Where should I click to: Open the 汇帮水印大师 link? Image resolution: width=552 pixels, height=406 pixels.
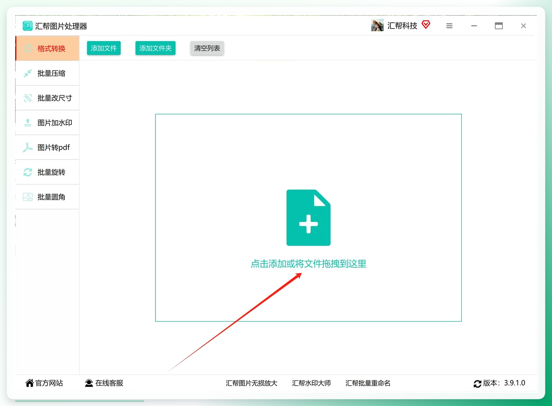tap(311, 383)
